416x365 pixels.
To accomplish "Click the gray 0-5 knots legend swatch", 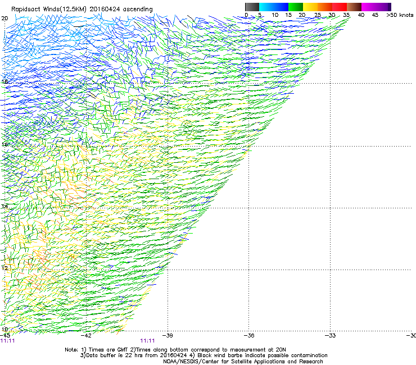I will pos(252,7).
